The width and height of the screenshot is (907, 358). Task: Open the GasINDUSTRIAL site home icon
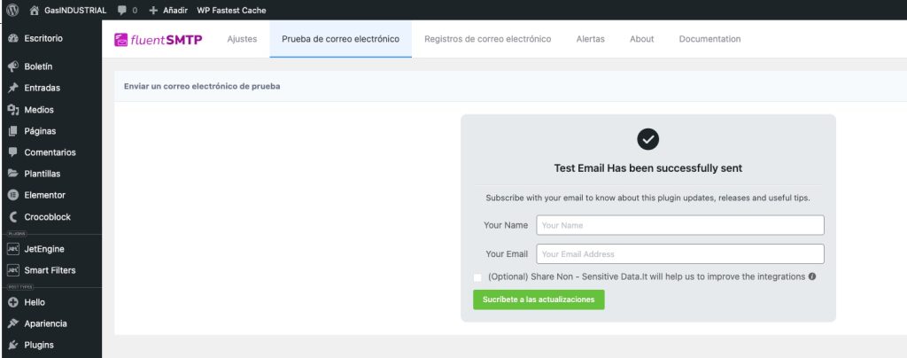click(35, 10)
